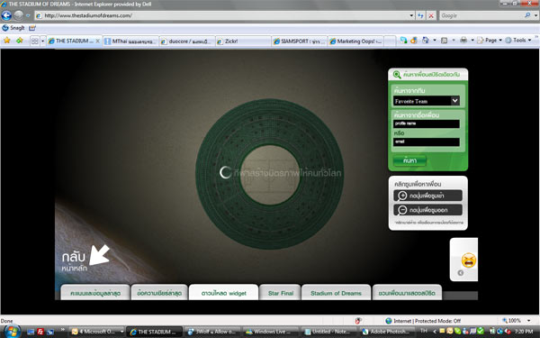Click the search magnifier icon
This screenshot has width=540, height=338.
click(527, 15)
